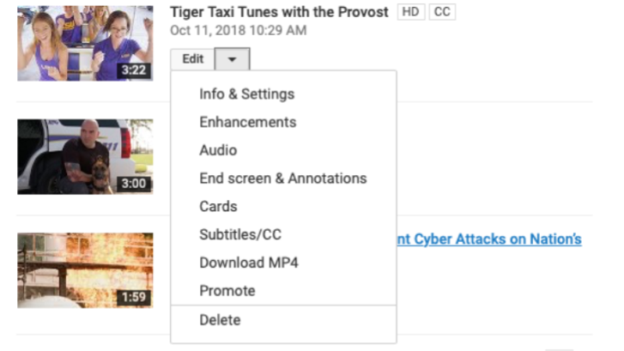The height and width of the screenshot is (351, 624).
Task: Open the dropdown arrow next to Edit
Action: [233, 59]
